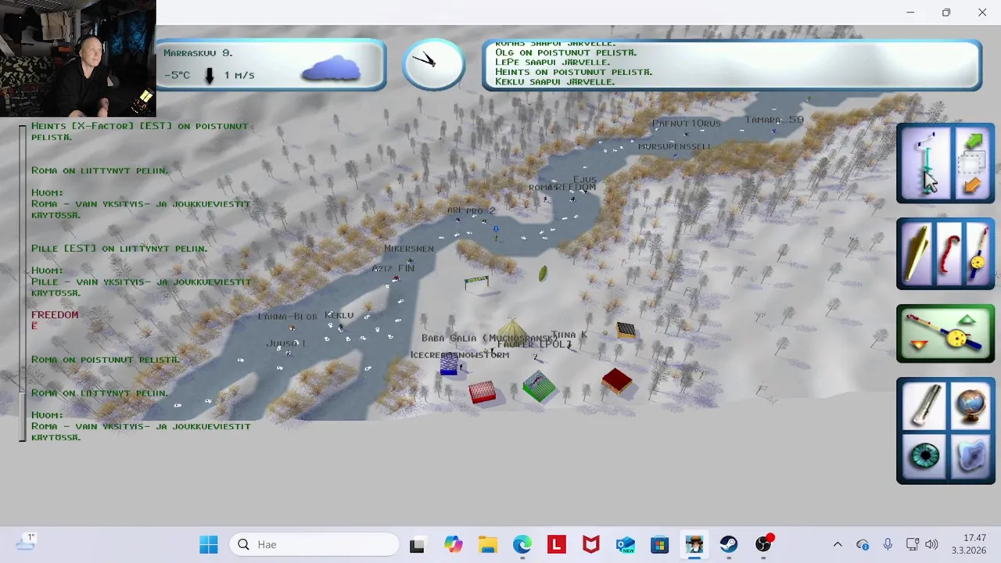The image size is (1001, 563).
Task: Click message "Keklu saapui järvelle."
Action: pos(554,81)
